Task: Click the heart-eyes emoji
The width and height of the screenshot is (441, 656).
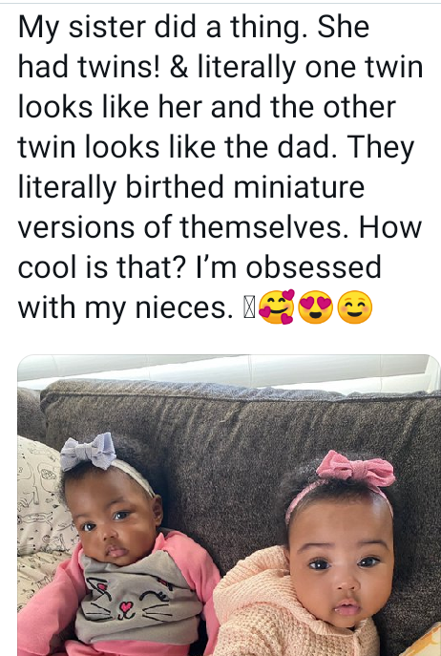Action: (x=316, y=307)
